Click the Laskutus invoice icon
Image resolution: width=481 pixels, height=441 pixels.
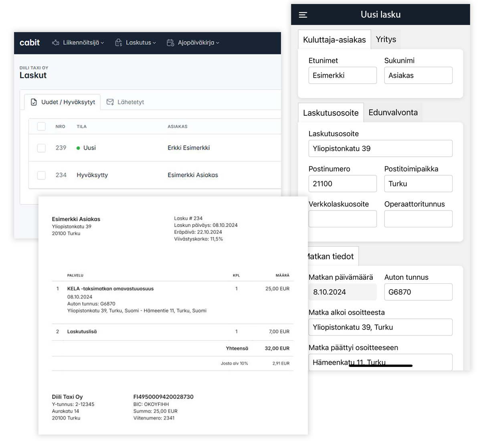coord(119,42)
